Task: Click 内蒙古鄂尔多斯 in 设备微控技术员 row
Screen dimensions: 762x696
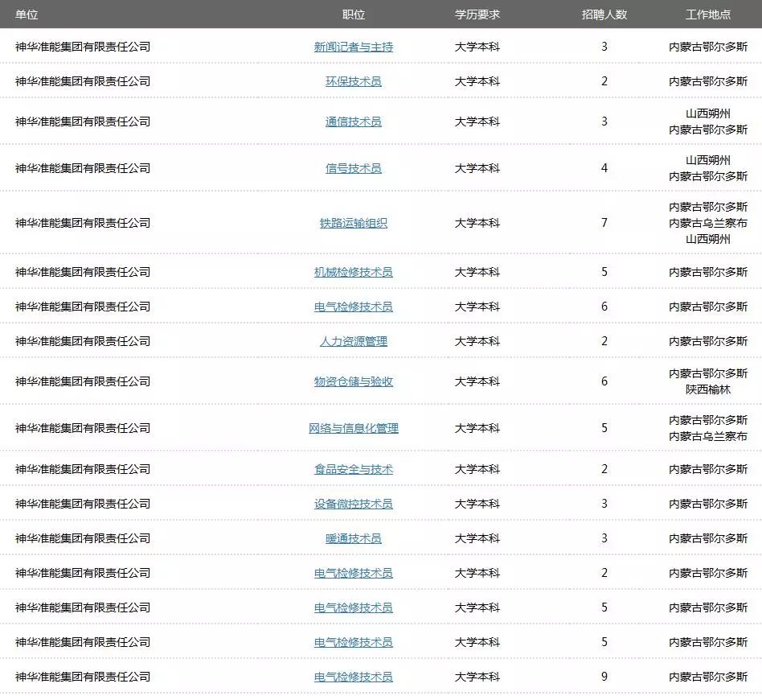Action: 708,504
